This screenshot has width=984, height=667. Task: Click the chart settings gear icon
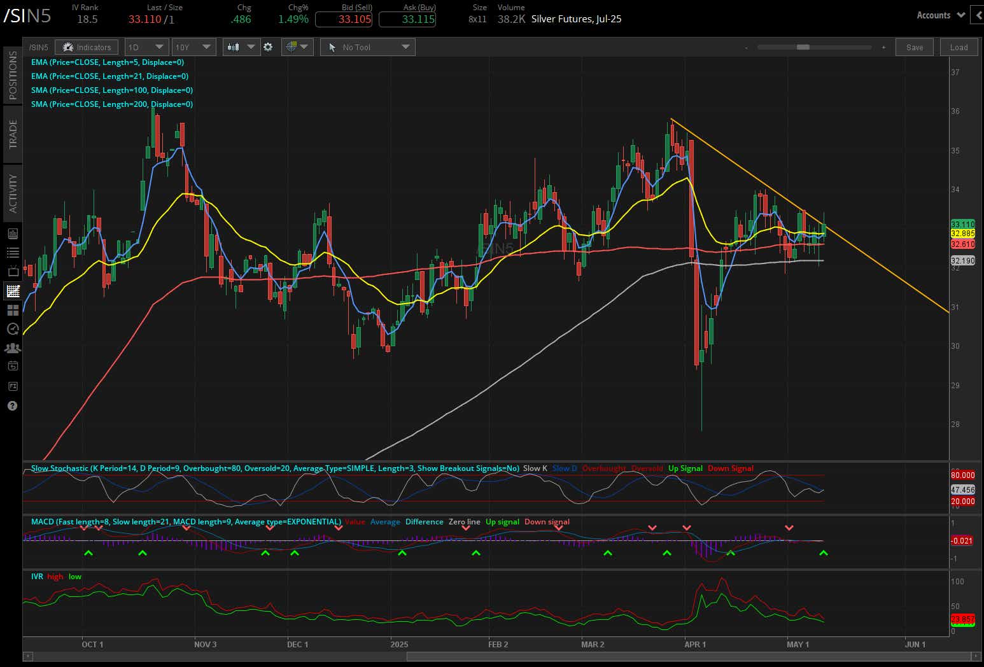pyautogui.click(x=269, y=46)
